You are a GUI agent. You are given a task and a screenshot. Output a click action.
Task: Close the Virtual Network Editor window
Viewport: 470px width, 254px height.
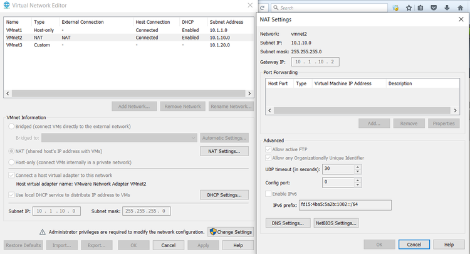click(x=250, y=5)
